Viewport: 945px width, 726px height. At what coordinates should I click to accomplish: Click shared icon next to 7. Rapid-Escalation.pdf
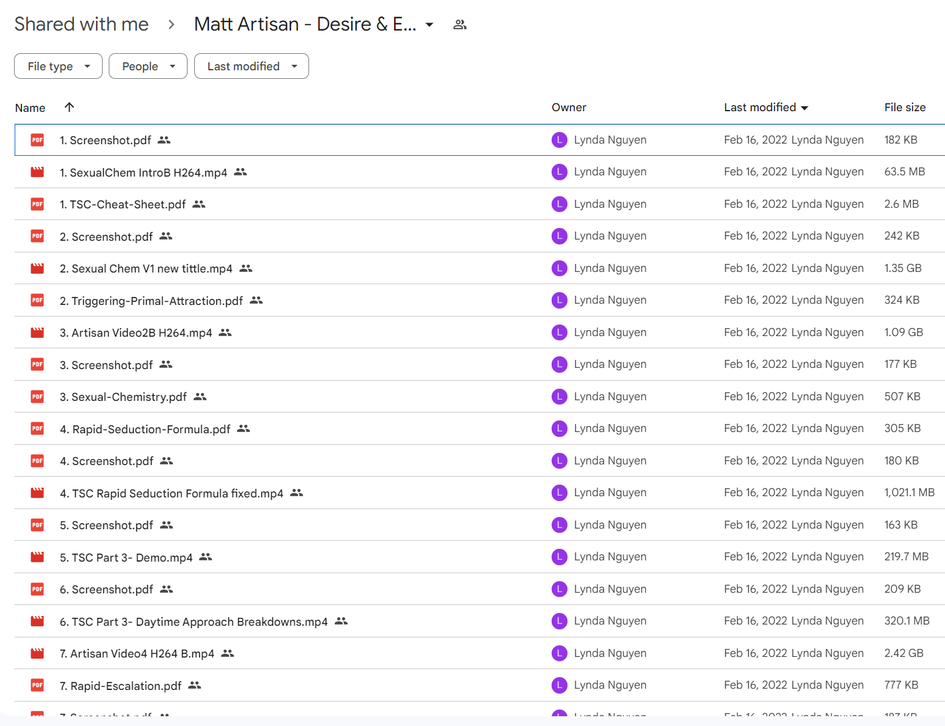coord(194,685)
